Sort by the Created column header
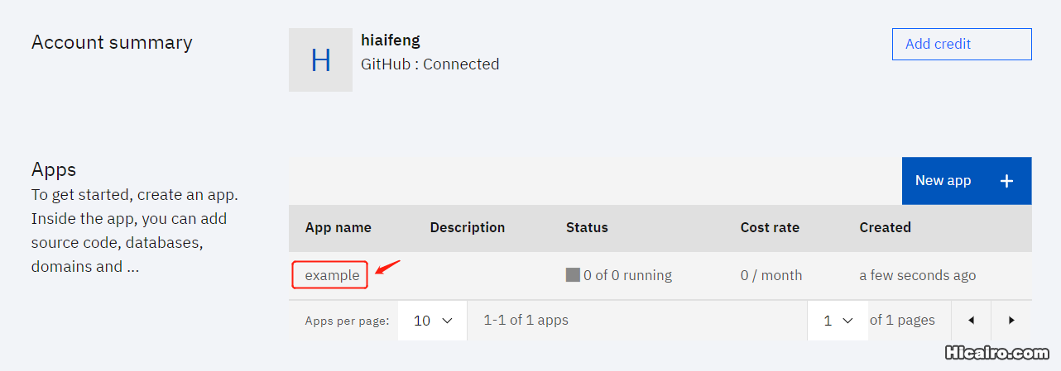 tap(885, 227)
